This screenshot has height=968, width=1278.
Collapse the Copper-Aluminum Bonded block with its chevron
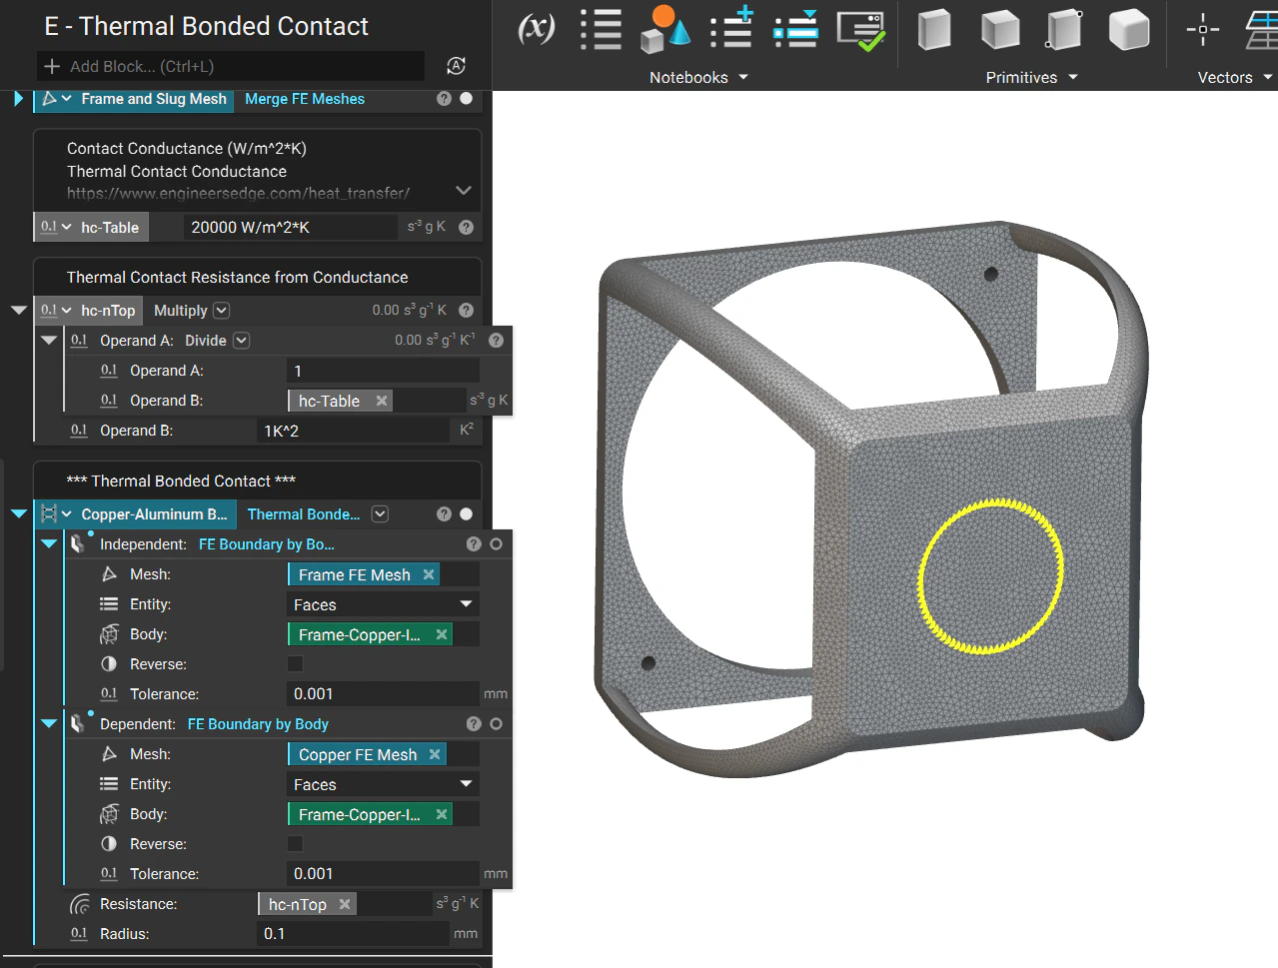(x=17, y=513)
